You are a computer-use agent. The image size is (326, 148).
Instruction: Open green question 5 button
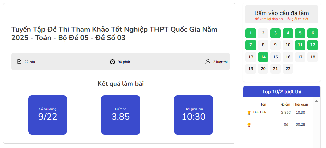click(x=300, y=33)
